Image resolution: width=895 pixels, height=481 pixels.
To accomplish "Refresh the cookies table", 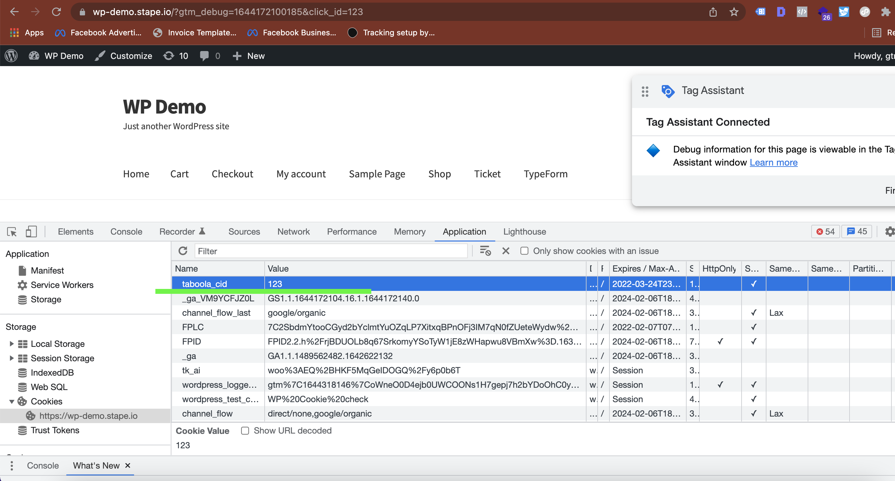I will (x=183, y=251).
